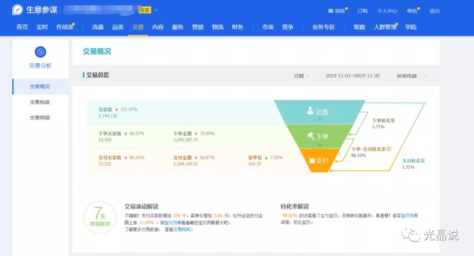Open the 市场 menu item
474x256 pixels.
point(268,27)
